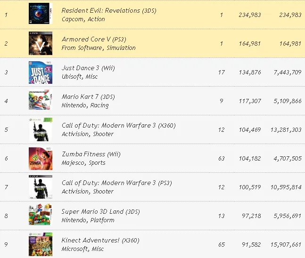Viewport: 305px width, 258px height.
Task: Click the rank 1 number cell
Action: (x=6, y=15)
